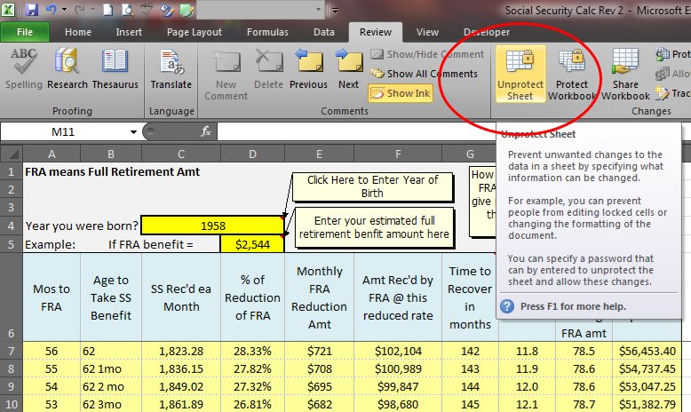
Task: Open the Name Box dropdown arrow
Action: [133, 131]
